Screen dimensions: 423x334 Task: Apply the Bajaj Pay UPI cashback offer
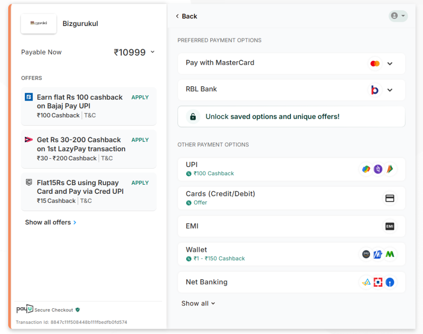[140, 97]
